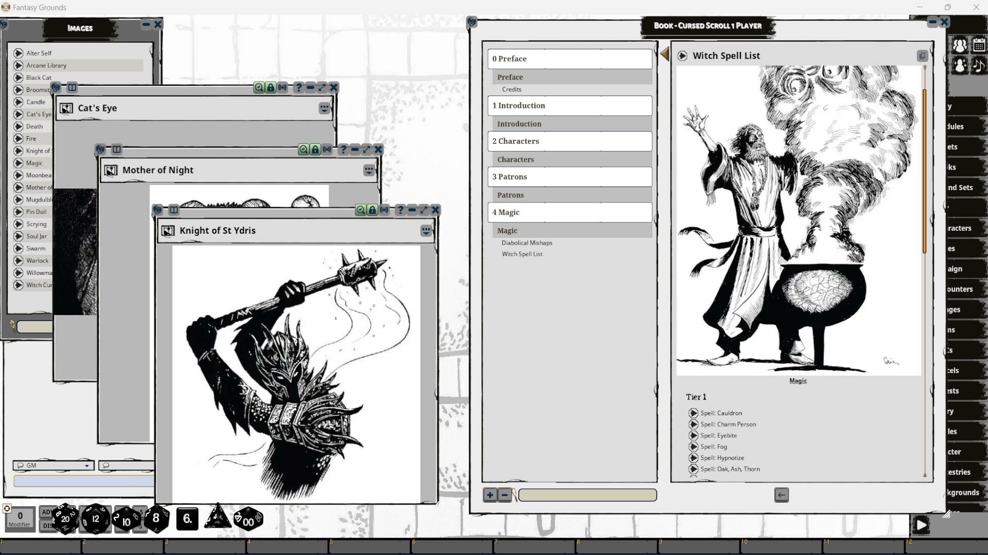
Task: Select Arcane Library in the Images list
Action: pos(46,66)
